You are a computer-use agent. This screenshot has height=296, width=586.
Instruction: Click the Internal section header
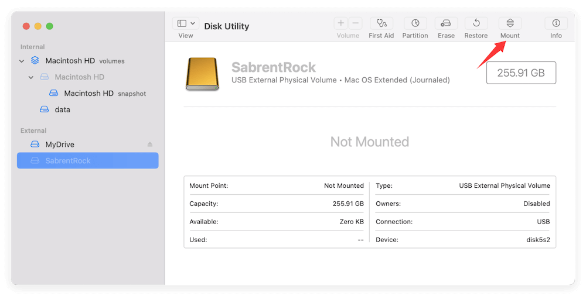coord(32,47)
